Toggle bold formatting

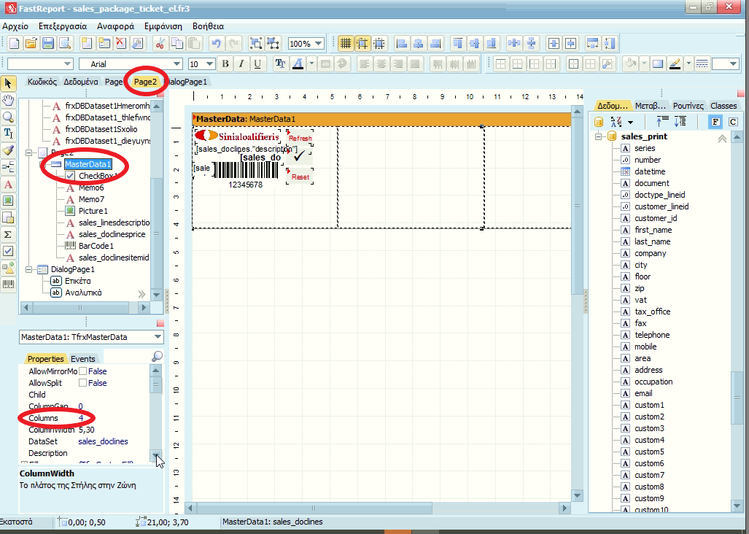coord(225,63)
